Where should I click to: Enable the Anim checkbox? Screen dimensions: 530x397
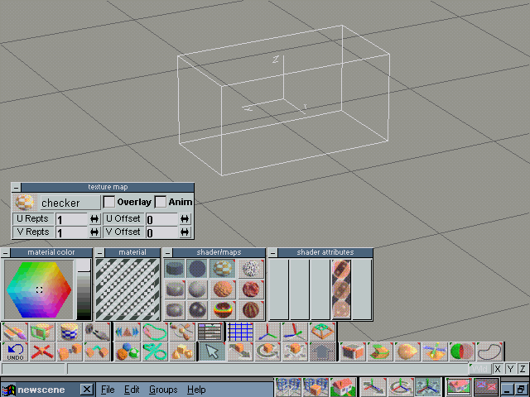[161, 202]
